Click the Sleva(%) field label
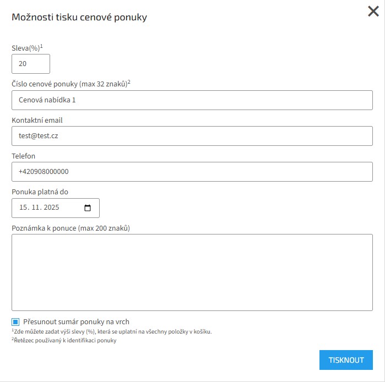Viewport: 385px width, 382px height. tap(26, 48)
